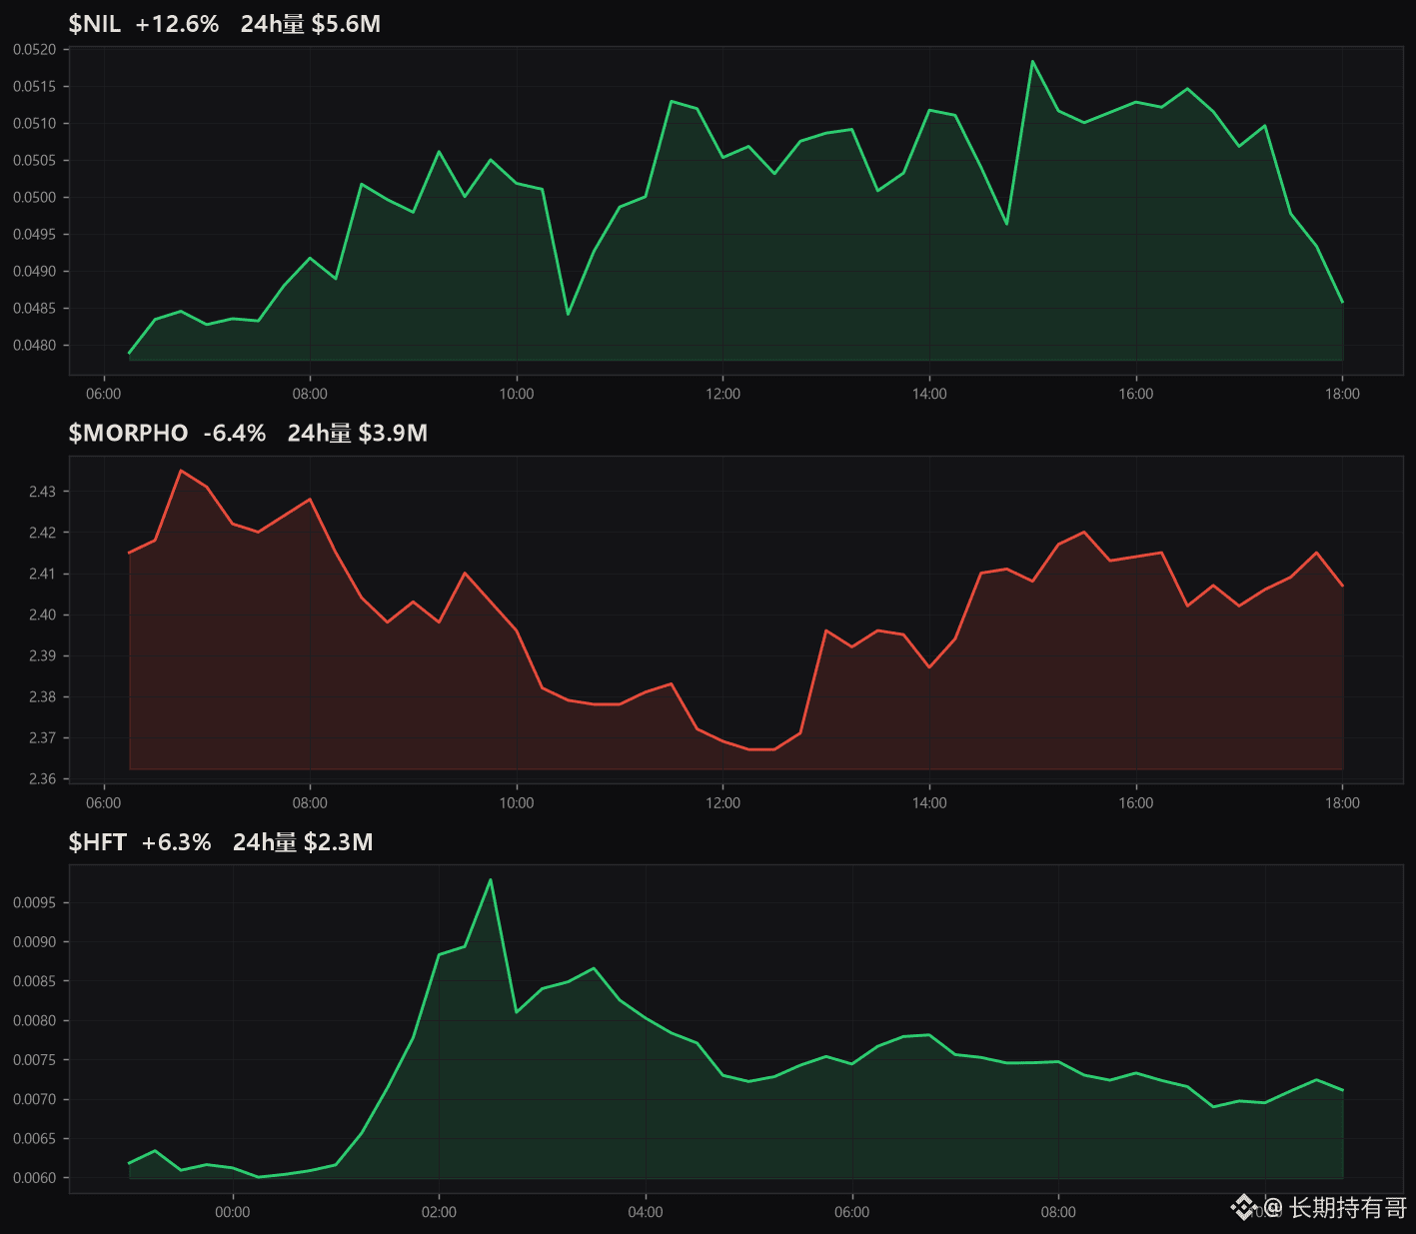Click the 24h volume $3.9M label
The width and height of the screenshot is (1416, 1234).
[358, 433]
